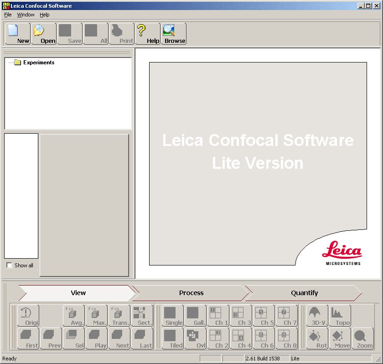This screenshot has height=364, width=383.
Task: Play the image series
Action: coord(97,338)
